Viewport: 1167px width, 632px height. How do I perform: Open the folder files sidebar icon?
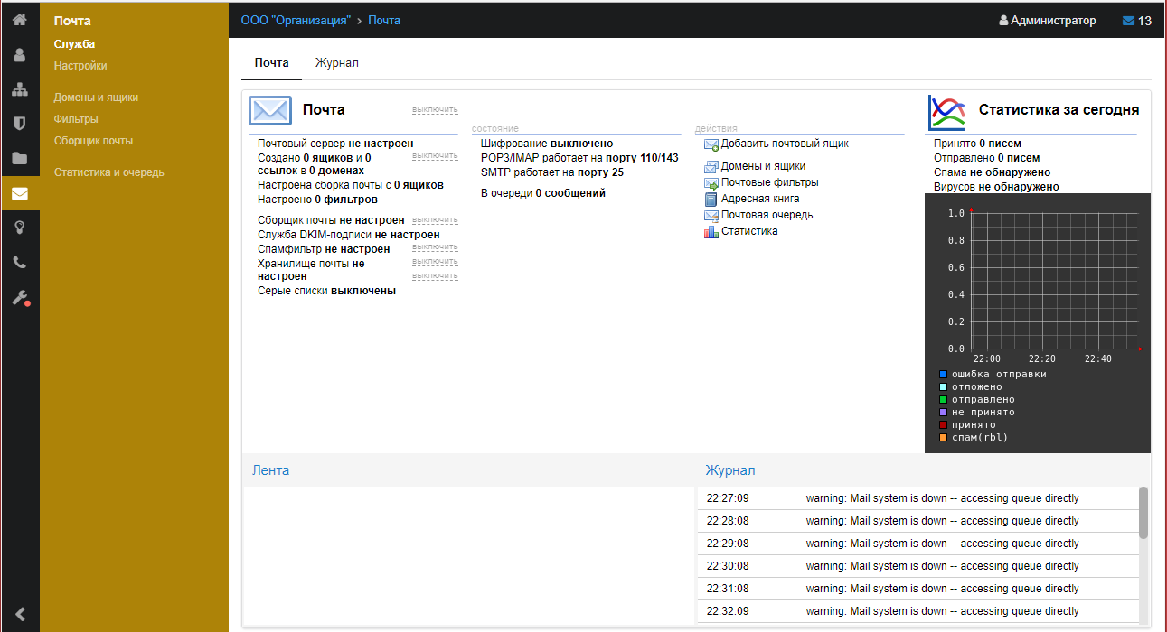tap(19, 159)
